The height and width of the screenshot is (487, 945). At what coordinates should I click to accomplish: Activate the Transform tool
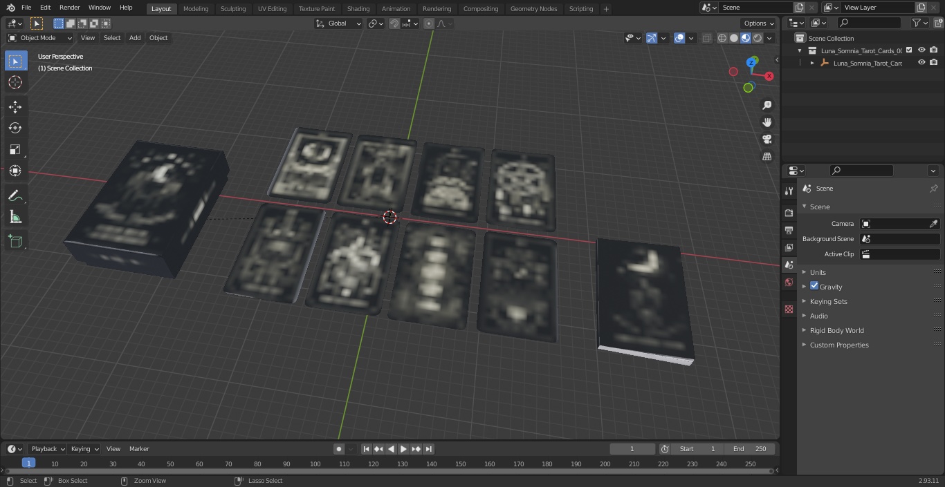(x=15, y=171)
